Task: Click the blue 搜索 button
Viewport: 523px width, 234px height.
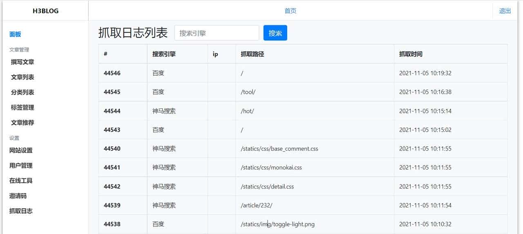Action: [275, 33]
